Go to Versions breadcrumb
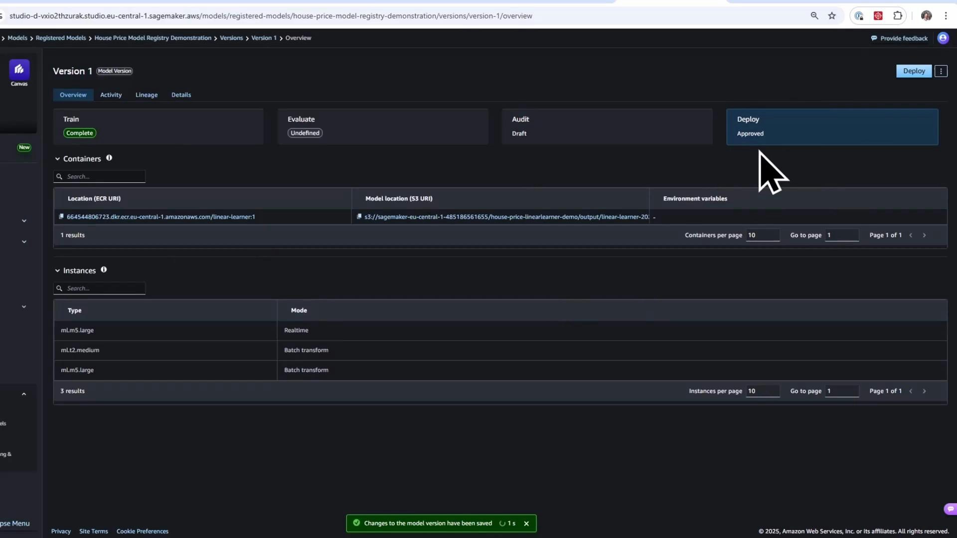The image size is (957, 538). click(231, 38)
